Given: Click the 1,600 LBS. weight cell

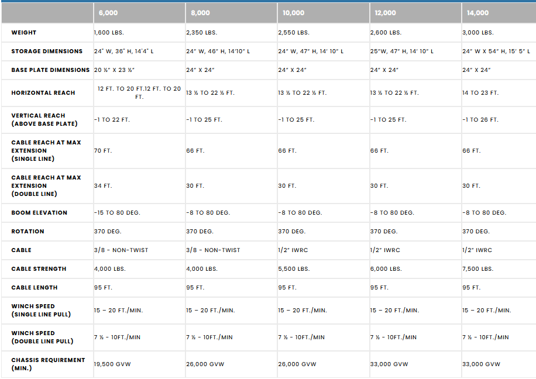Looking at the screenshot, I should (109, 33).
